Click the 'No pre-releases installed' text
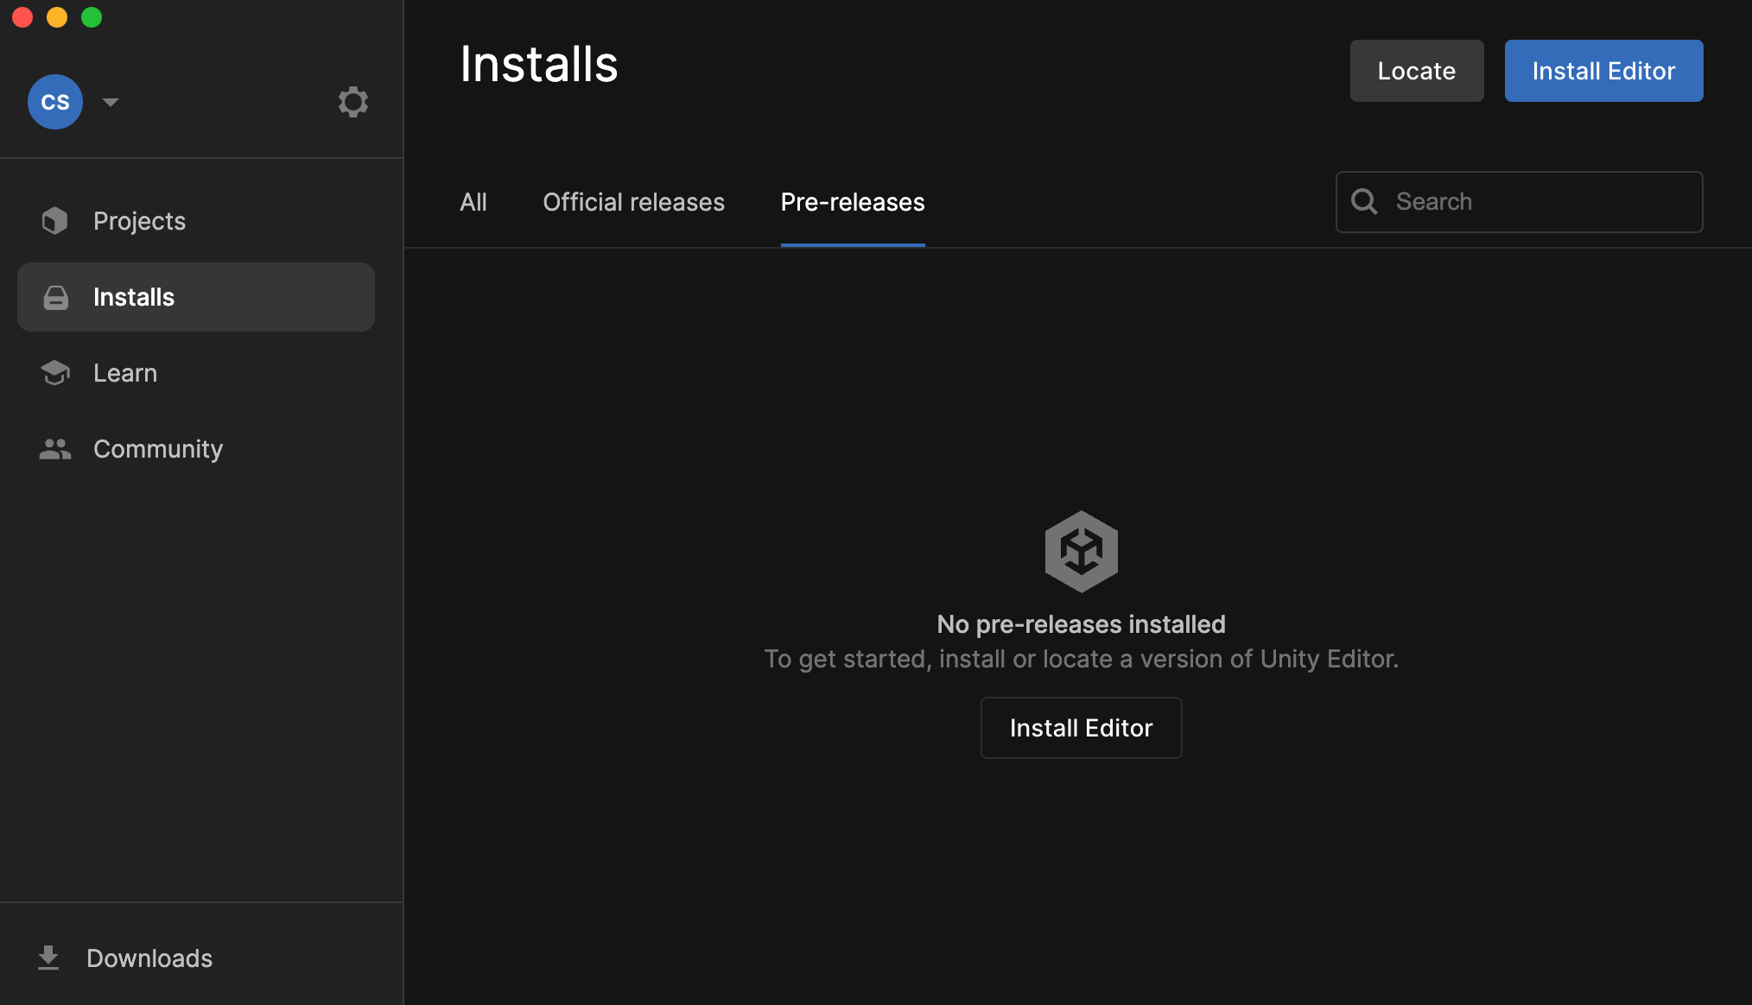Image resolution: width=1752 pixels, height=1005 pixels. 1082,624
